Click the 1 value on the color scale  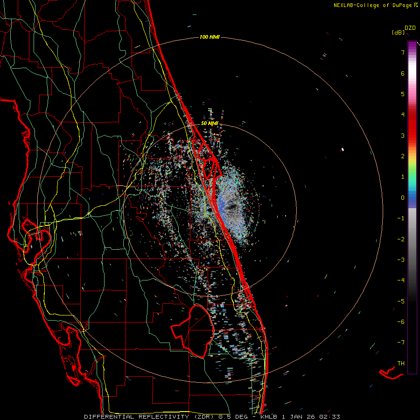coord(403,177)
